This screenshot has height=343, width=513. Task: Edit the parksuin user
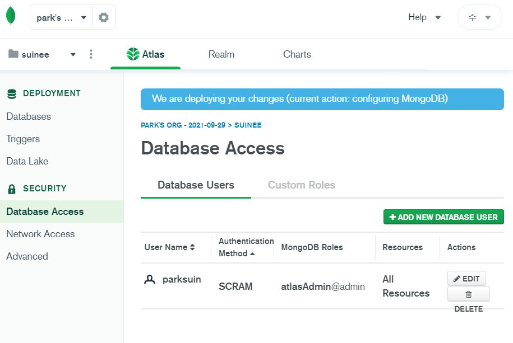[x=466, y=279]
